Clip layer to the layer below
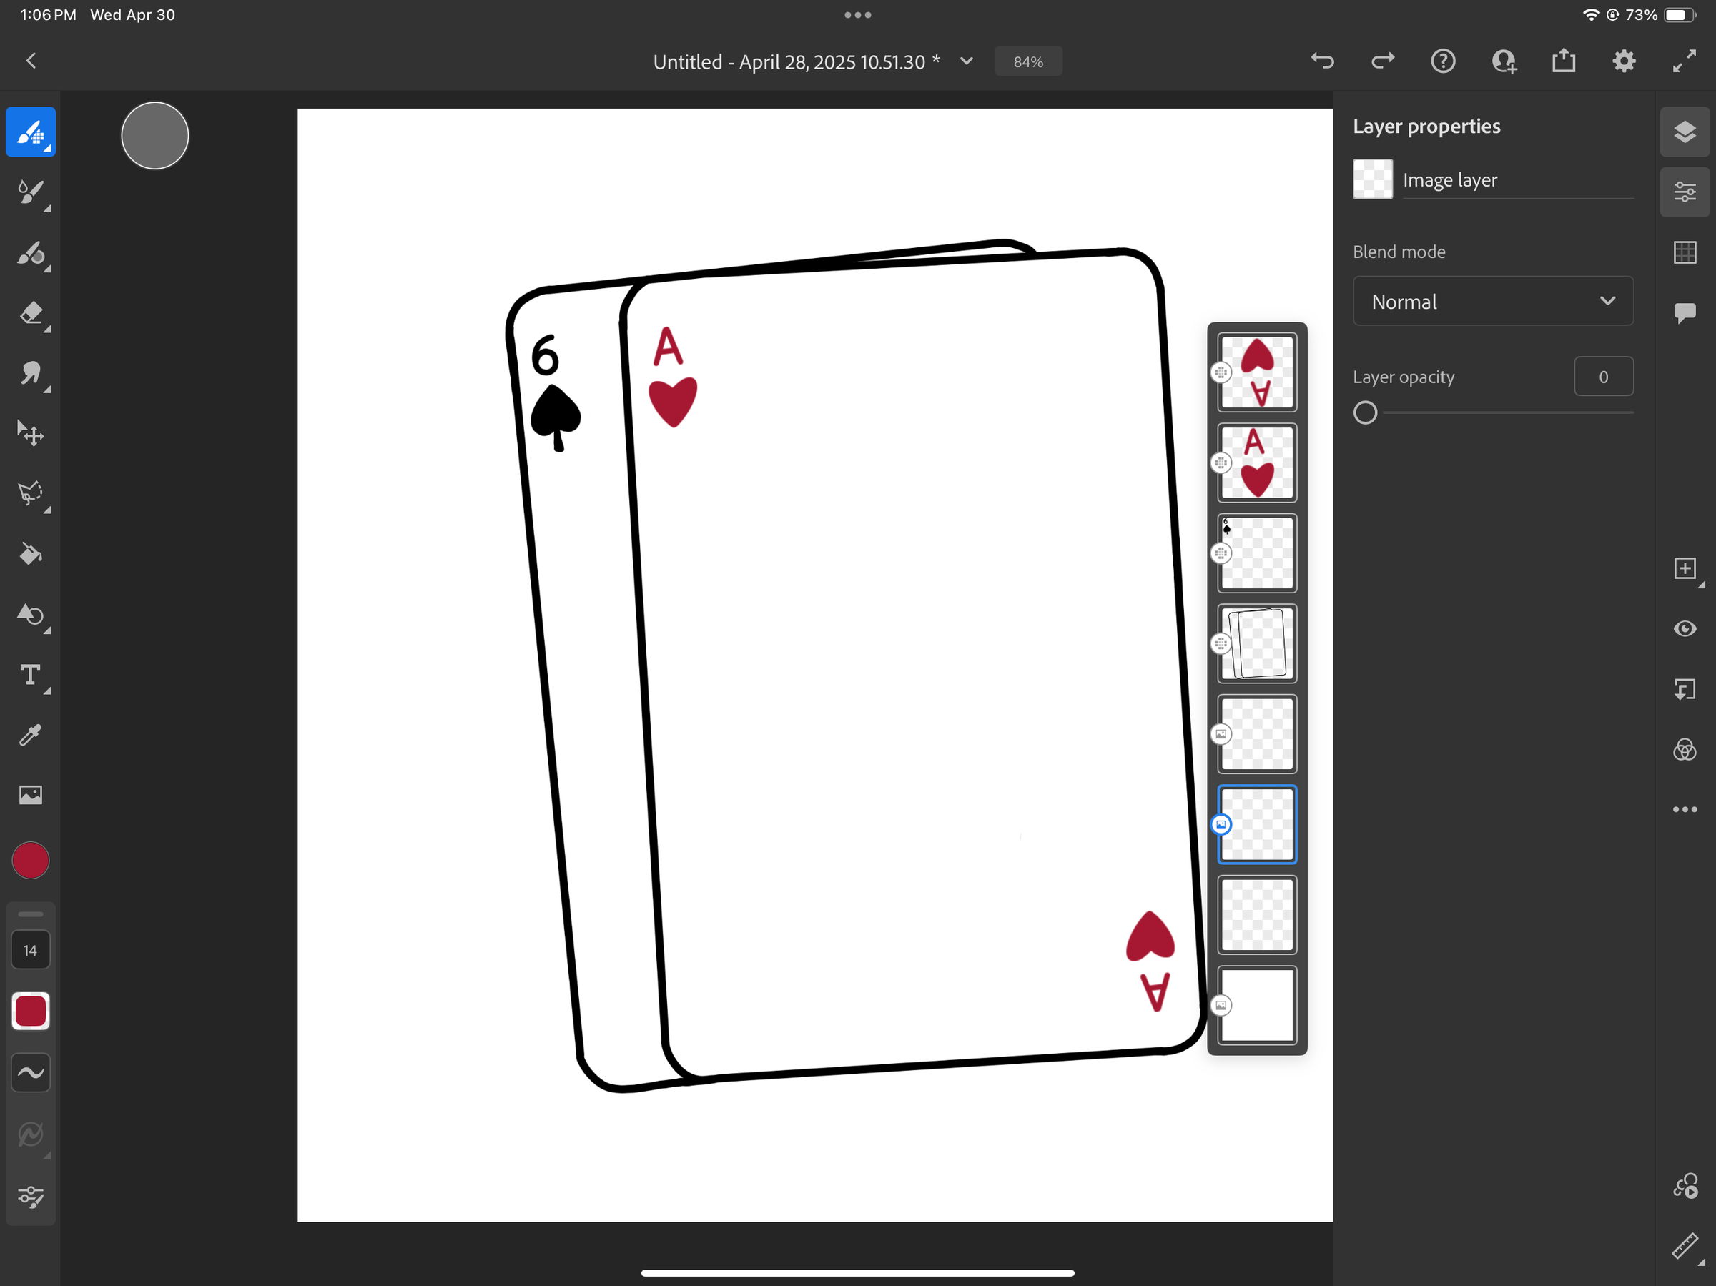The width and height of the screenshot is (1716, 1286). (1685, 690)
